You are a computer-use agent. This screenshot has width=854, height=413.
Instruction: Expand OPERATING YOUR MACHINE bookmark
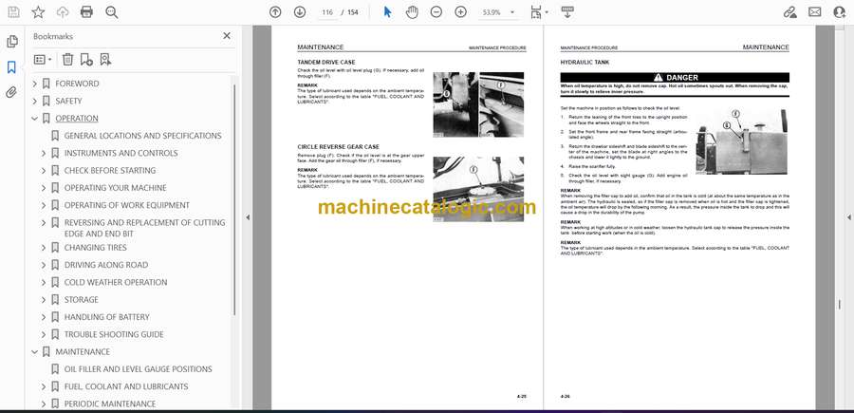click(x=44, y=188)
